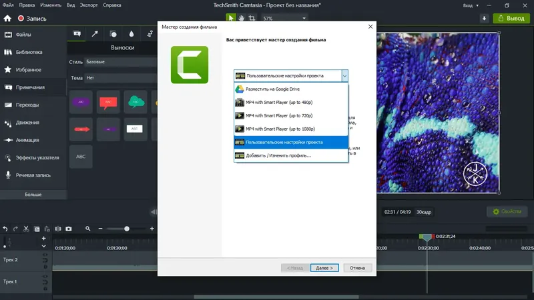Choose the green cloud callout thumbnail

[x=136, y=102]
